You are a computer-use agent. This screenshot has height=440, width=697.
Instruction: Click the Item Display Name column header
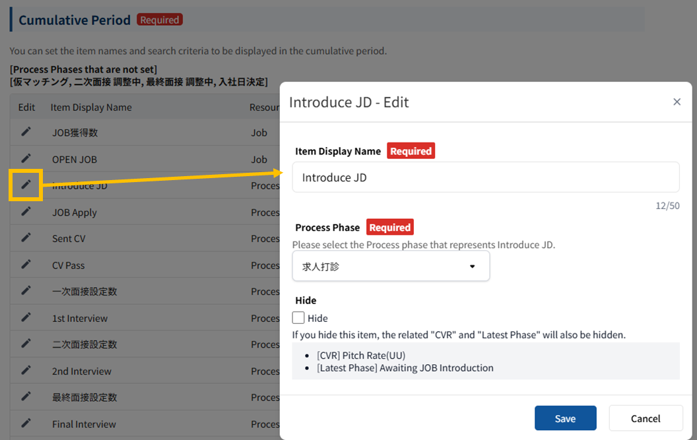tap(91, 107)
